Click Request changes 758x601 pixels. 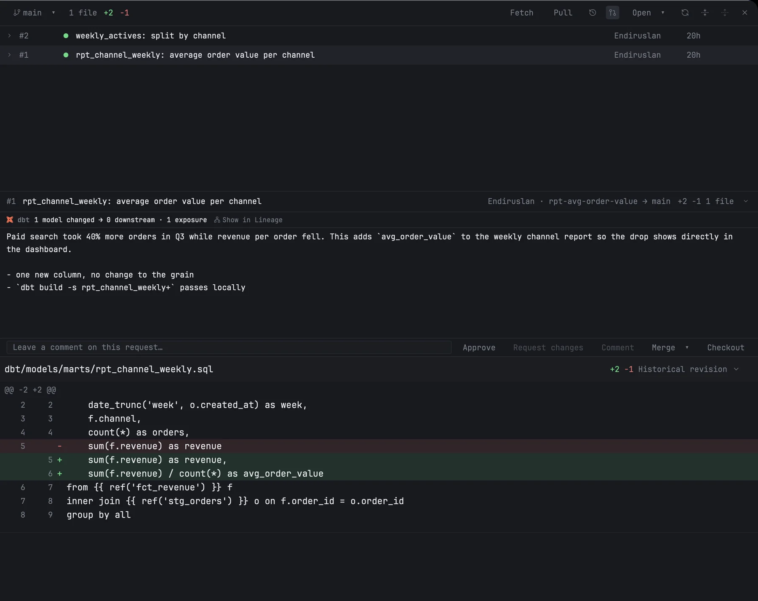pyautogui.click(x=548, y=347)
